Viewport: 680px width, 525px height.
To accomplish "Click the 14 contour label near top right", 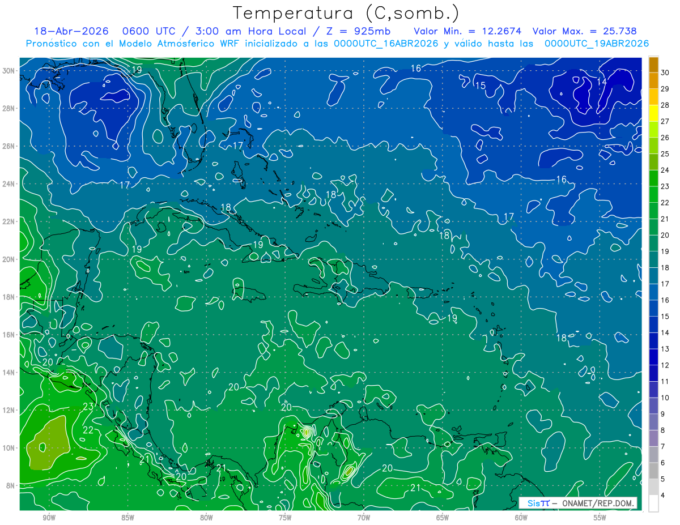I will 602,82.
